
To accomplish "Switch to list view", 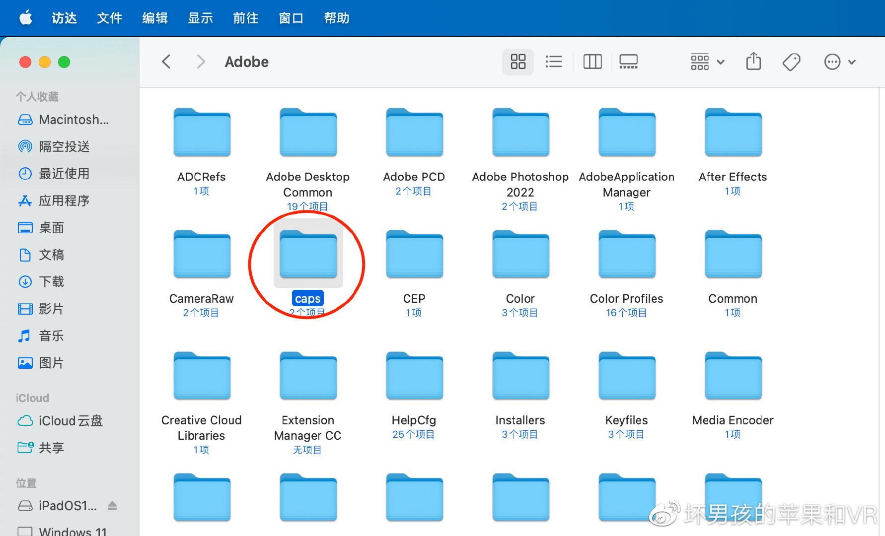I will pos(554,62).
